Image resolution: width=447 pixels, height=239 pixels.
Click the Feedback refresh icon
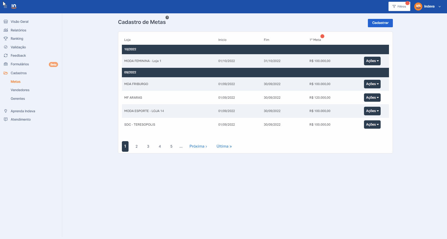[x=6, y=56]
